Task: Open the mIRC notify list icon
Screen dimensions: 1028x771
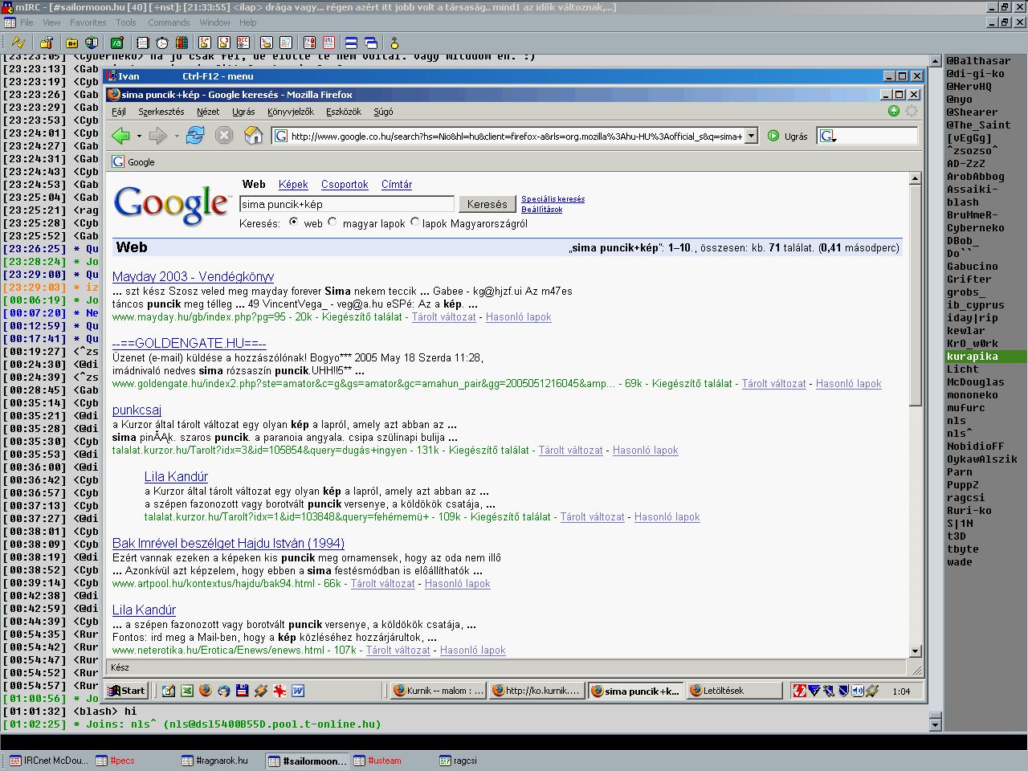Action: [x=309, y=43]
